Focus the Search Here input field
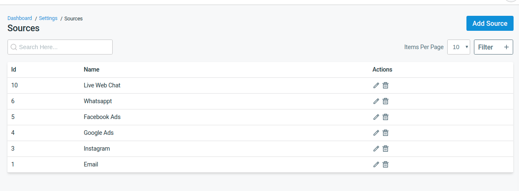This screenshot has height=191, width=519. click(60, 47)
